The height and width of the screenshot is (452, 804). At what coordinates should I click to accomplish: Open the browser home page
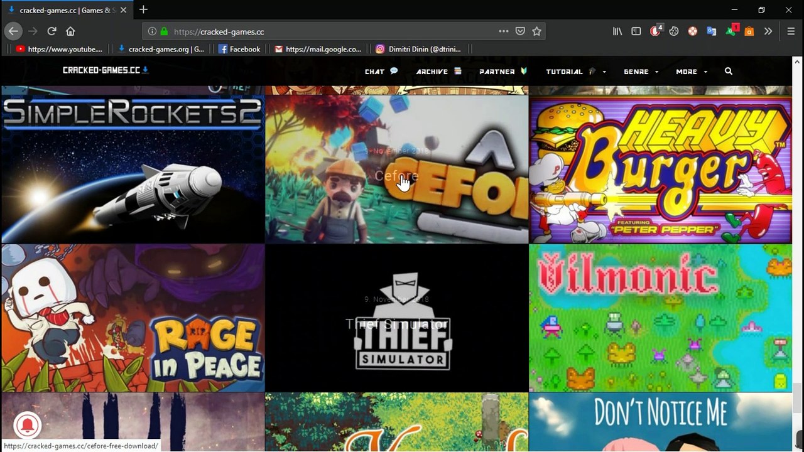coord(70,31)
